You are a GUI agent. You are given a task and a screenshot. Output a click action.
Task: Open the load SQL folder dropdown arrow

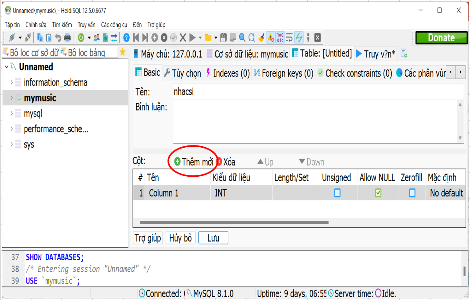click(x=216, y=38)
